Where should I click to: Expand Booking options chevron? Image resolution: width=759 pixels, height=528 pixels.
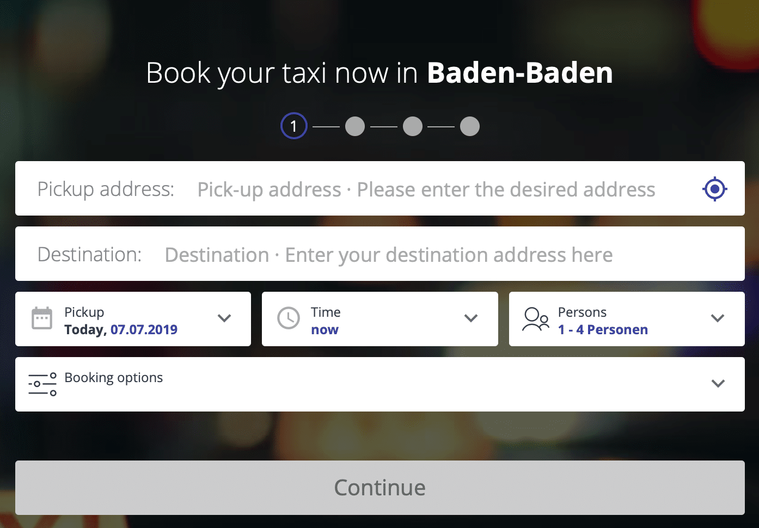pos(718,384)
